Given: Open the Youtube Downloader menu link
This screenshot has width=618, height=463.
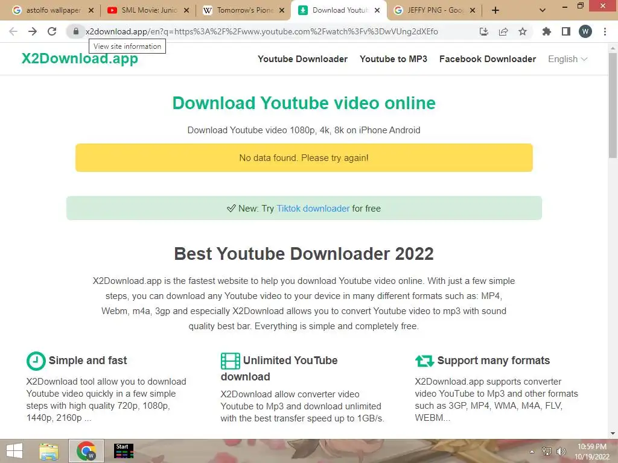Looking at the screenshot, I should point(303,59).
